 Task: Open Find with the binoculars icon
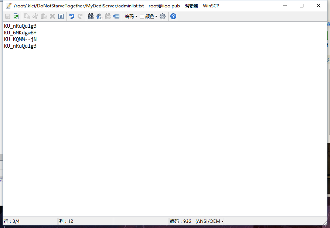tap(91, 16)
